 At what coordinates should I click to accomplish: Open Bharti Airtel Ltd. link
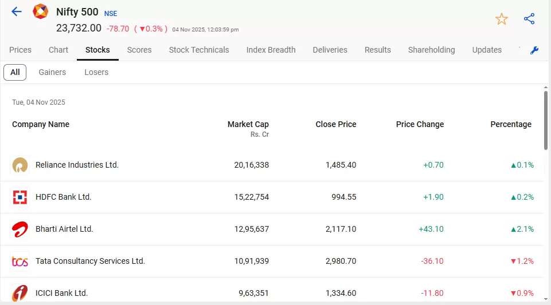(x=64, y=229)
